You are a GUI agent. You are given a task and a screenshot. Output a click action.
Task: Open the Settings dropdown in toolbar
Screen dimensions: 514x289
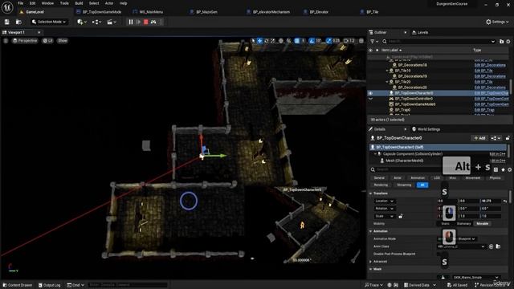coord(497,22)
